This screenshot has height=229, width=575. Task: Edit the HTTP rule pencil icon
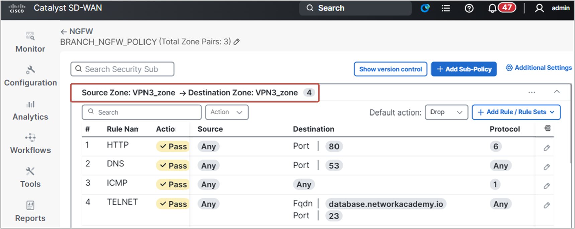click(547, 148)
